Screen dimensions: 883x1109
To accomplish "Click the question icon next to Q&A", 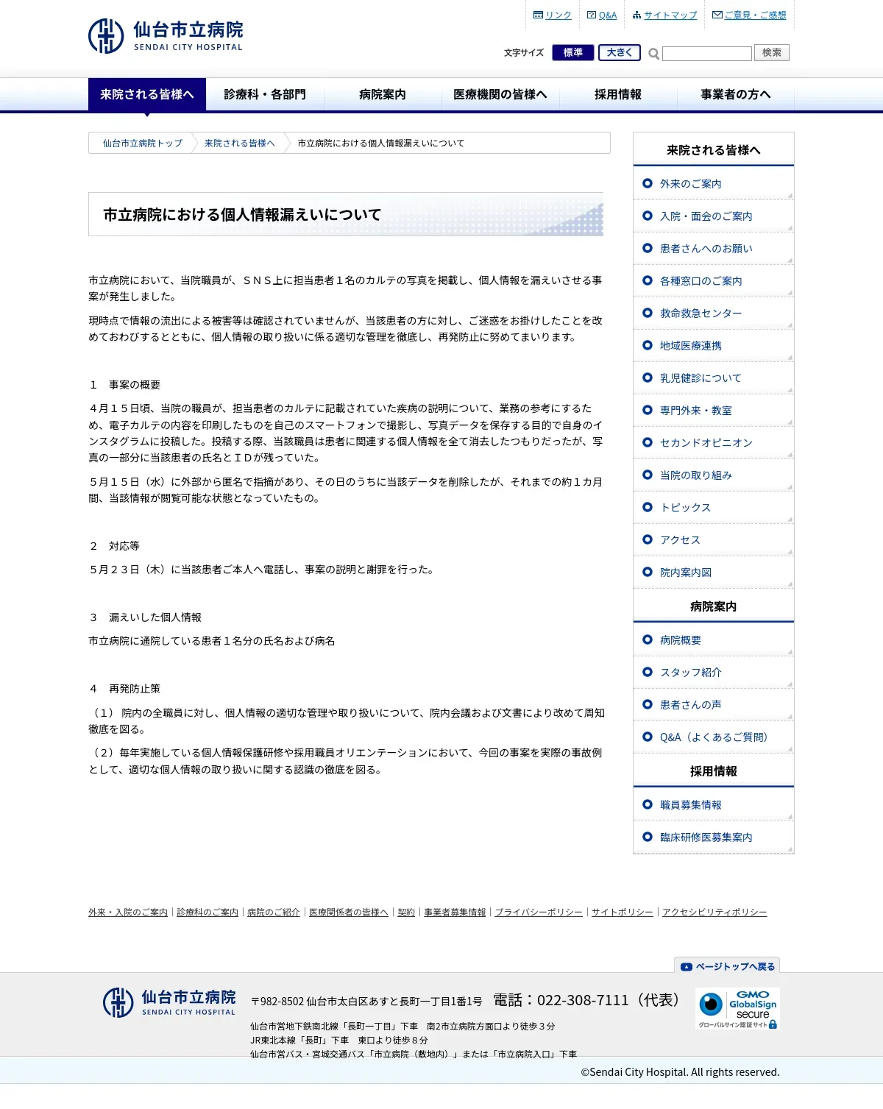I will pos(592,15).
